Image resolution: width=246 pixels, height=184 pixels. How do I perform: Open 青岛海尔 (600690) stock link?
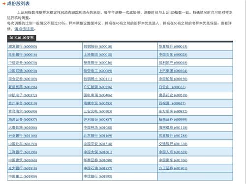point(23,111)
